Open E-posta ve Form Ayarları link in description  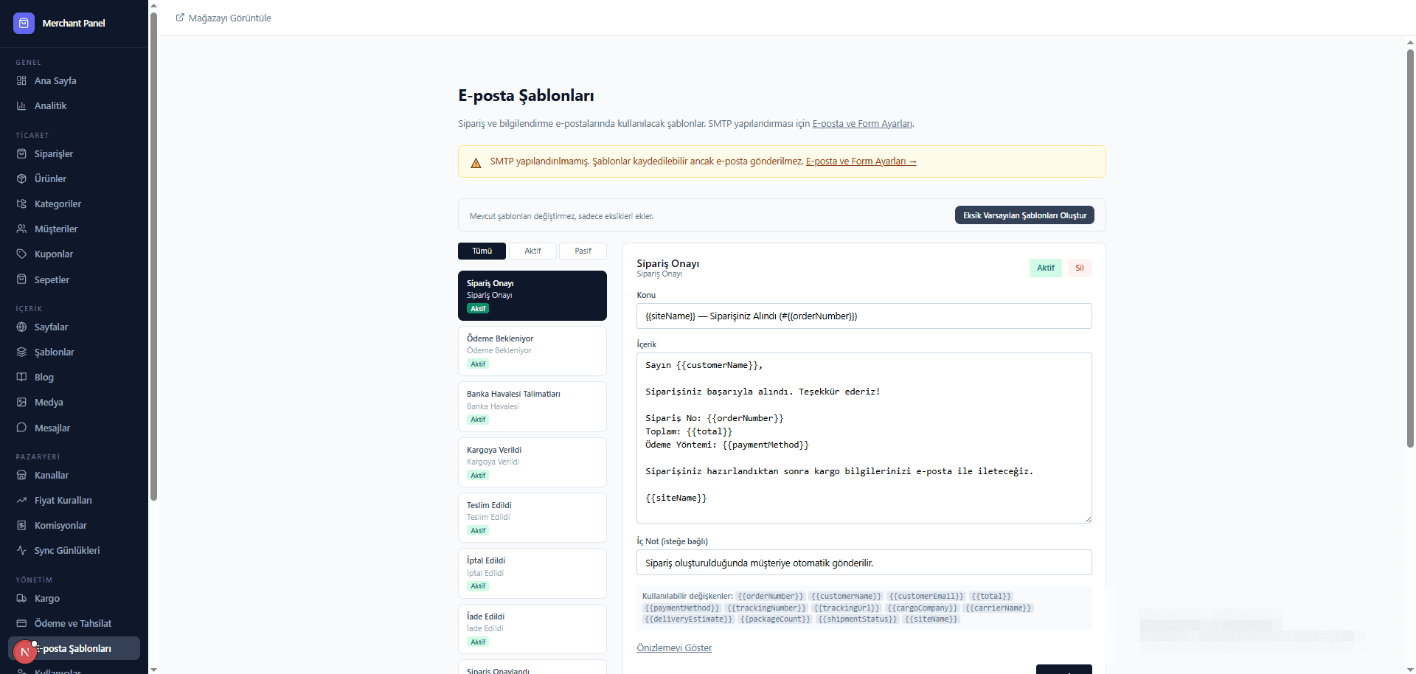click(x=862, y=124)
